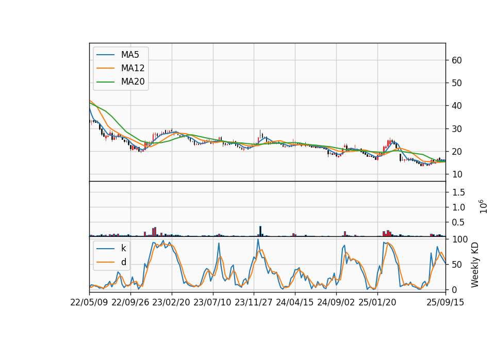495x356 pixels.
Task: Click the price axis value 40
Action: [x=457, y=106]
